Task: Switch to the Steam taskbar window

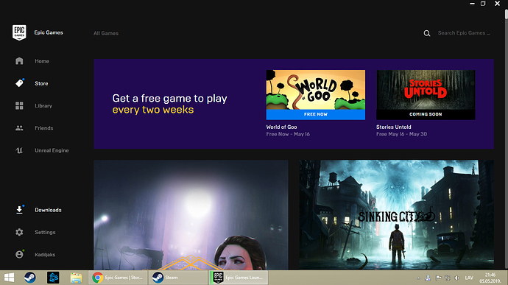Action: [178, 278]
